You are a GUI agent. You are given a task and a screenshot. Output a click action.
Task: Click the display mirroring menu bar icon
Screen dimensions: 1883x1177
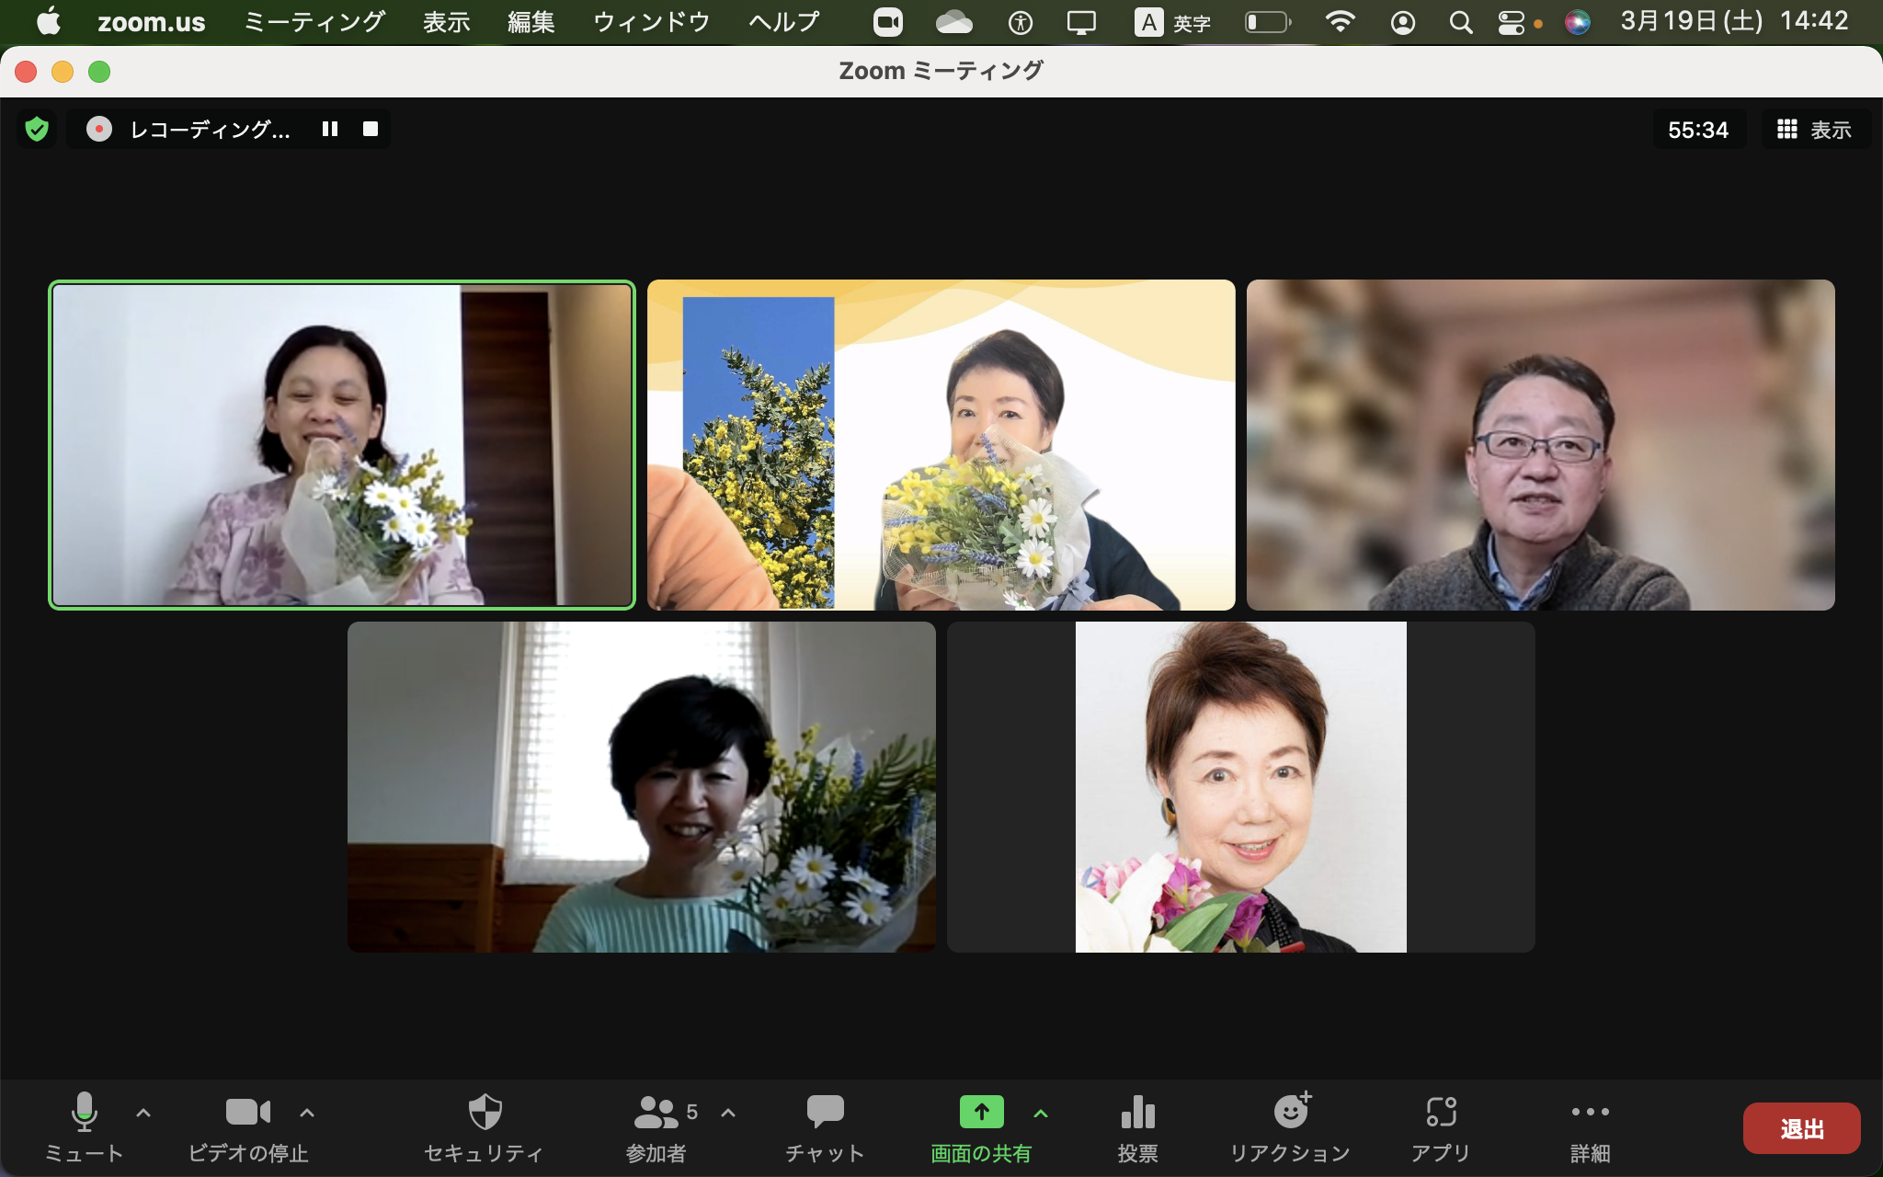tap(1081, 22)
